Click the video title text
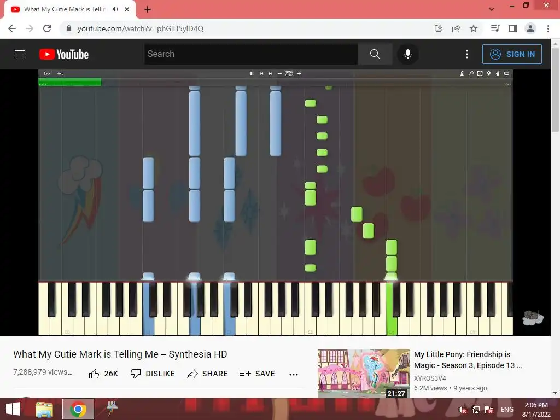The height and width of the screenshot is (420, 560). coord(120,354)
